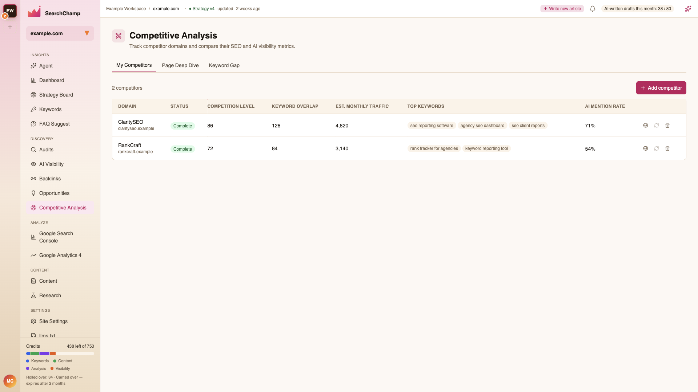Refresh the RankCraft competitor analysis
This screenshot has height=392, width=698.
pyautogui.click(x=657, y=148)
